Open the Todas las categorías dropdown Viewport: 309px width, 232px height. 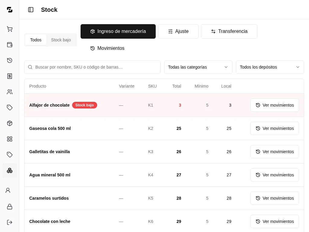(x=198, y=67)
